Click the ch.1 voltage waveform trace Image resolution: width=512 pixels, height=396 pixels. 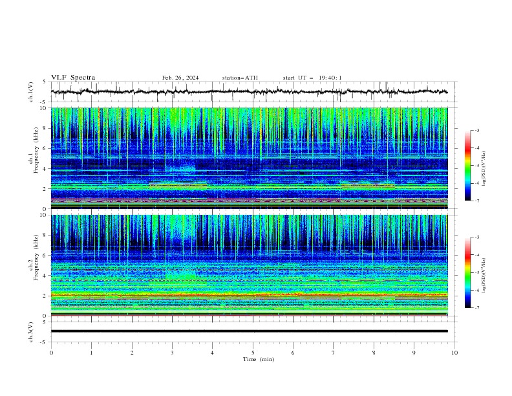tap(249, 92)
